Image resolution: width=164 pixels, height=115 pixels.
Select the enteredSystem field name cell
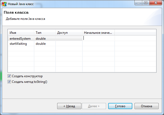click(21, 38)
